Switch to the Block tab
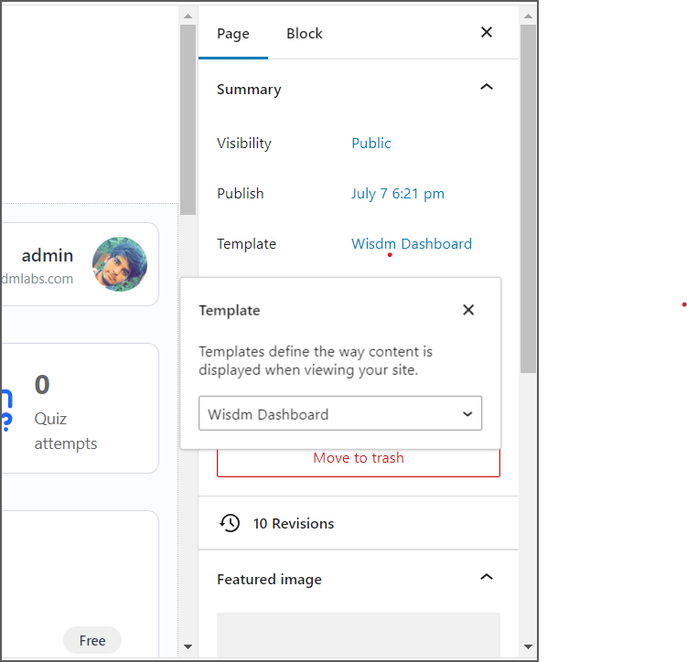 [304, 34]
